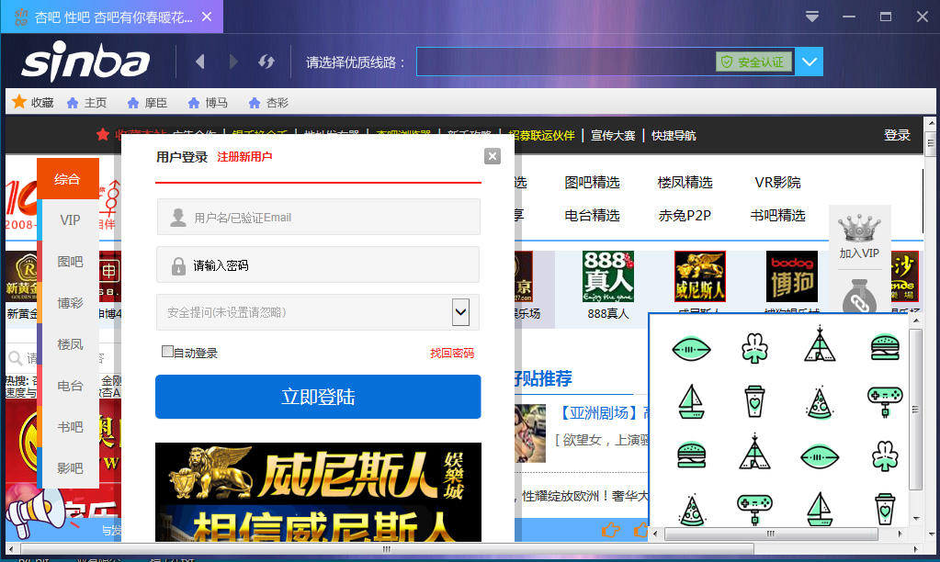Click the football icon in the first icon row

click(x=691, y=349)
